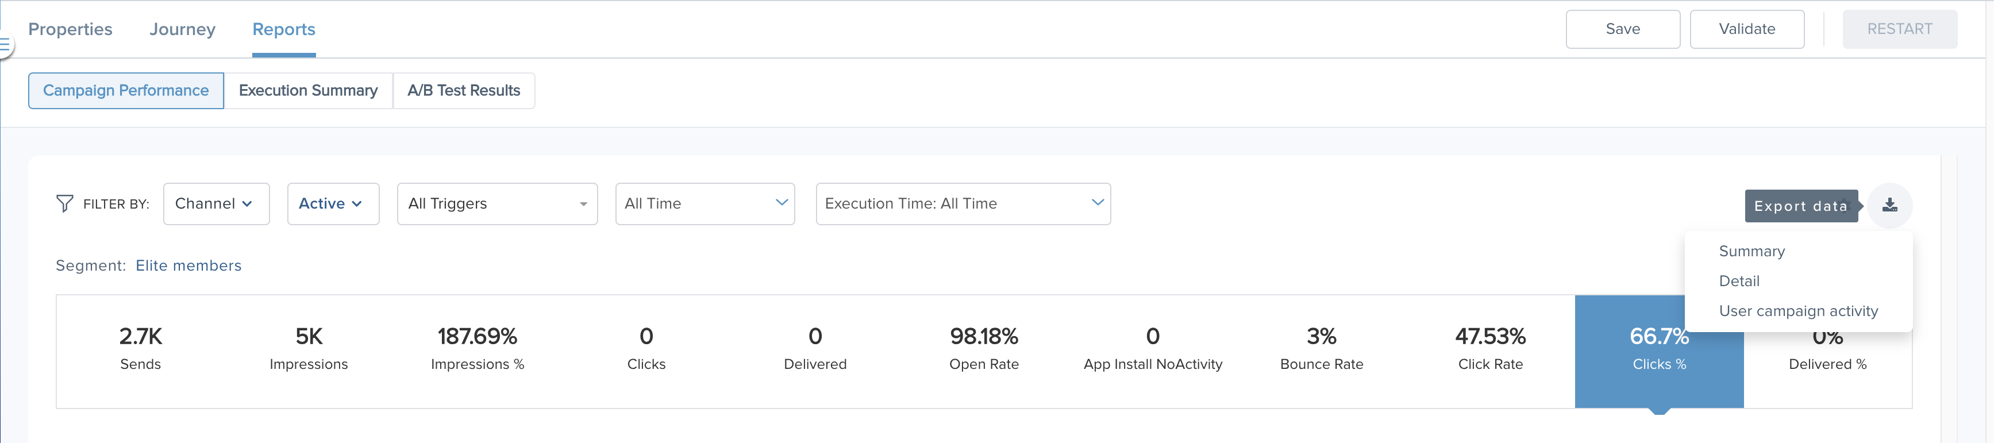Click the export data download icon
Screen dimensions: 1994x443
pyautogui.click(x=1889, y=205)
